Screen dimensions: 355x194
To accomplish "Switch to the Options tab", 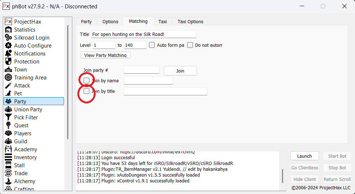I will (110, 22).
